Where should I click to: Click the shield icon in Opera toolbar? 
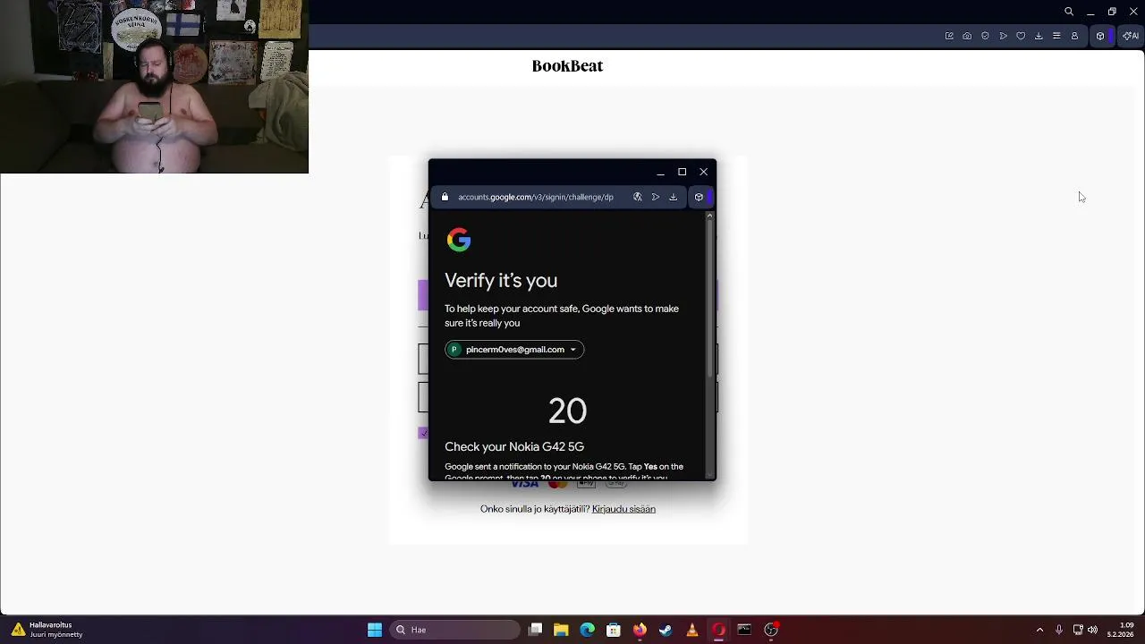[x=985, y=36]
